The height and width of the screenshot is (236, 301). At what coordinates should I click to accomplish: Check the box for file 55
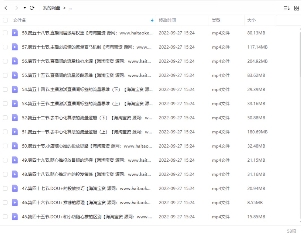coord(5,75)
